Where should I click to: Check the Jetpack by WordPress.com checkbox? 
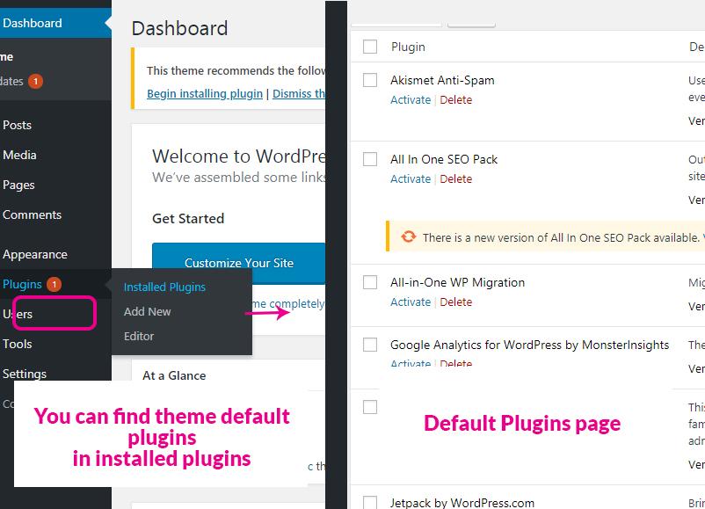370,502
